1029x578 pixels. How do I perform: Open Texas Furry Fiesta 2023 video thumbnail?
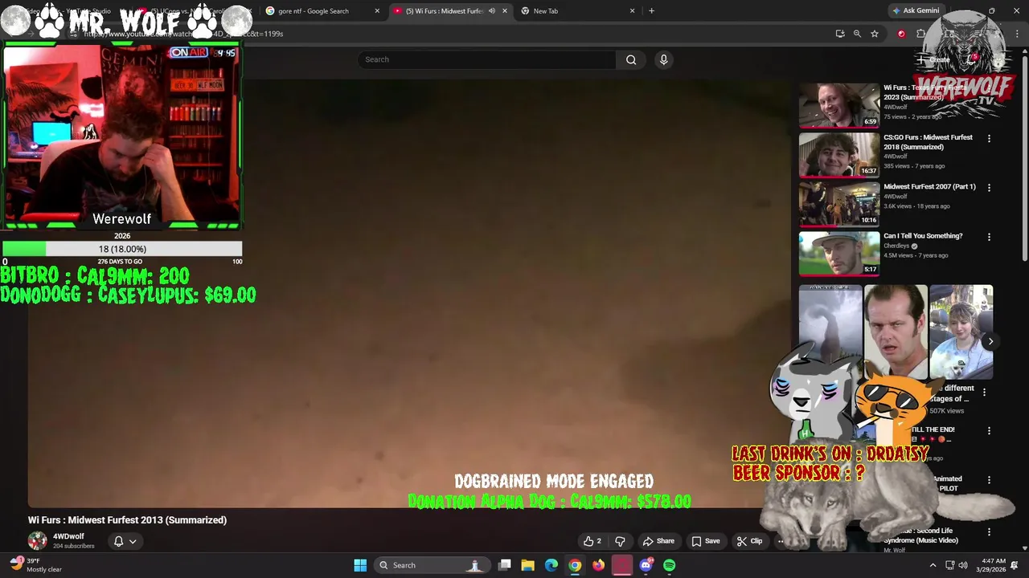(839, 105)
